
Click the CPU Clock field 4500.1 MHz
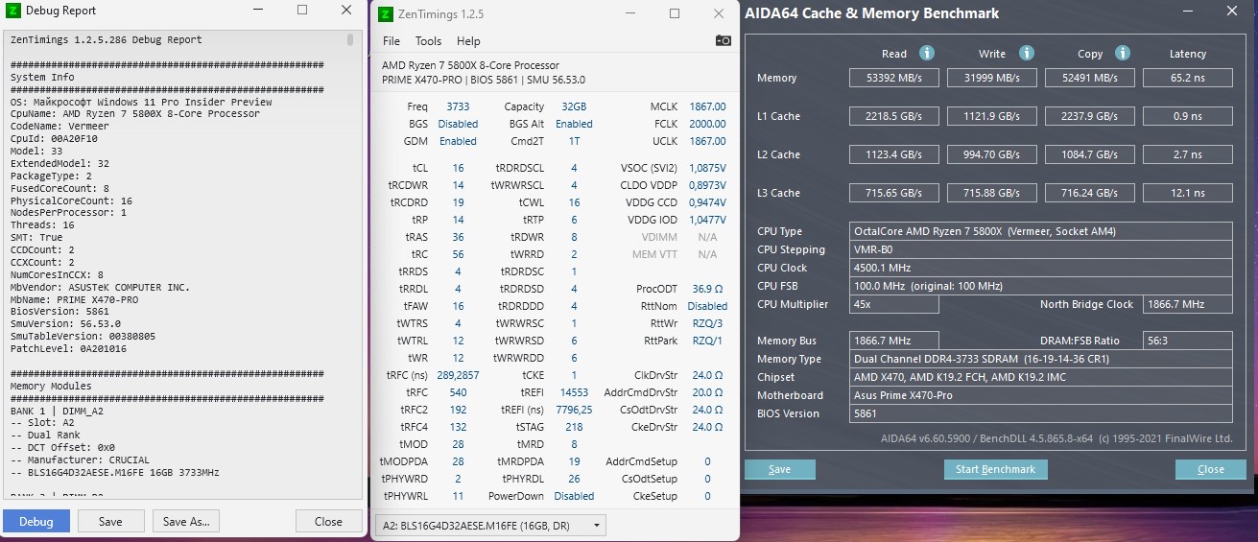click(1041, 268)
